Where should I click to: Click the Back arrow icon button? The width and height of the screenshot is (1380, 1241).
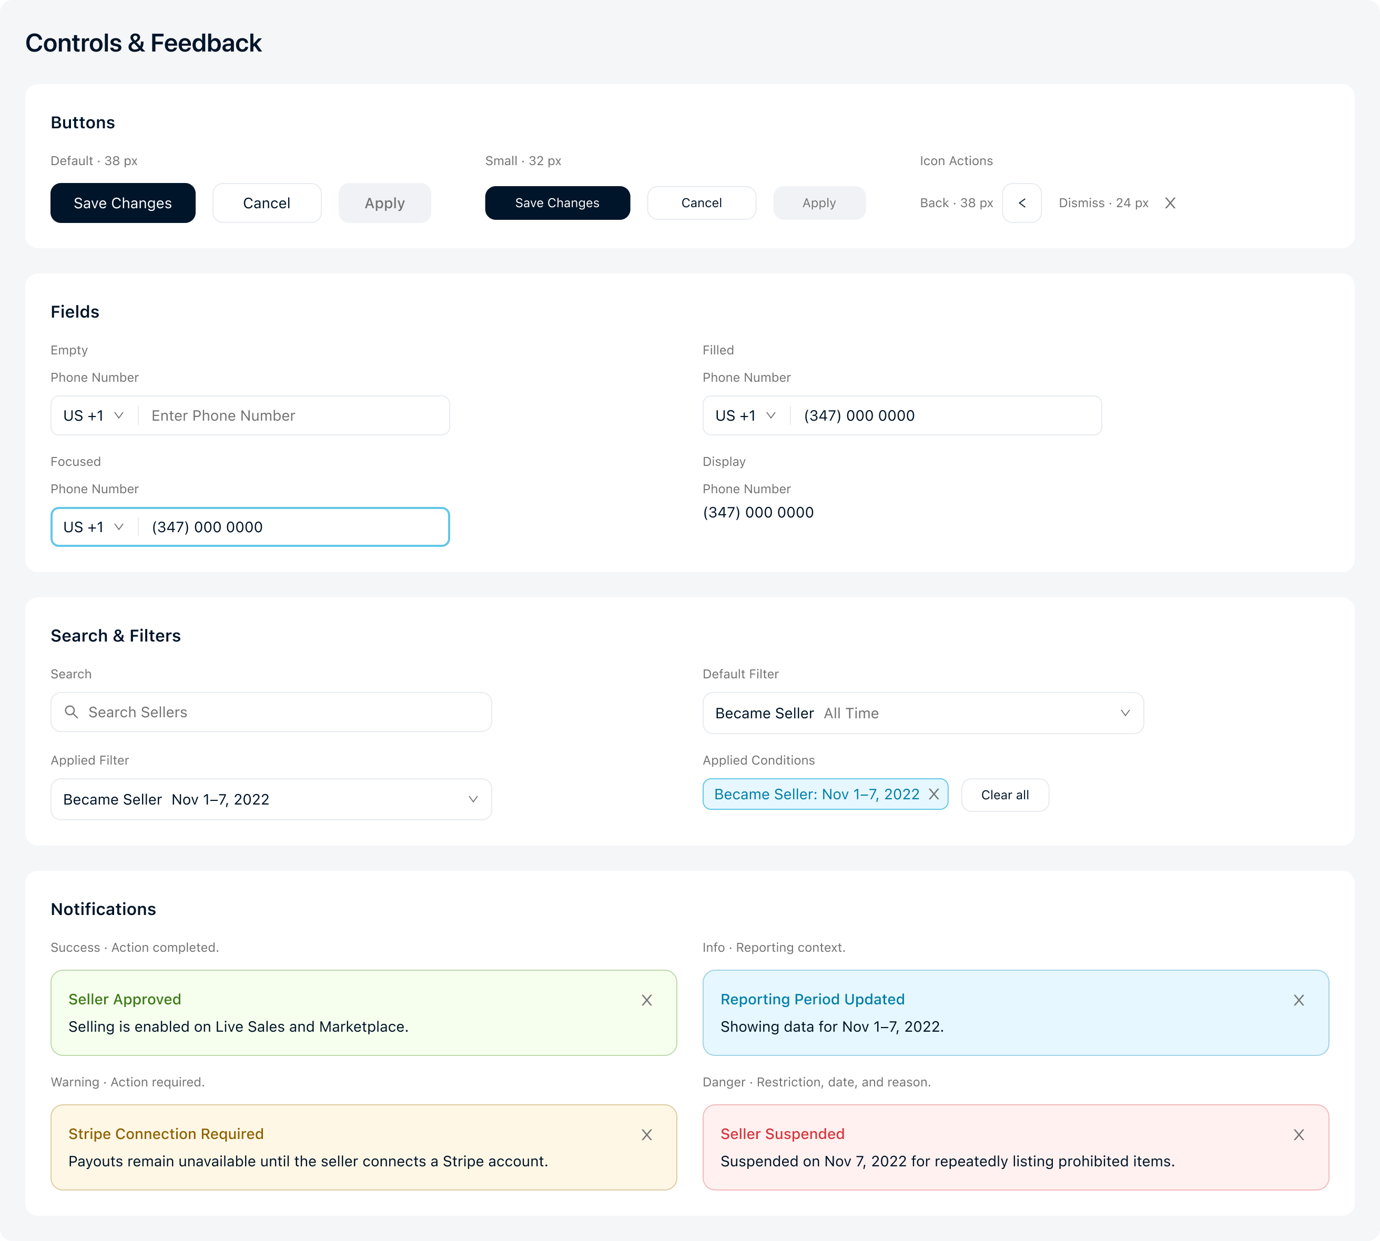tap(1021, 202)
